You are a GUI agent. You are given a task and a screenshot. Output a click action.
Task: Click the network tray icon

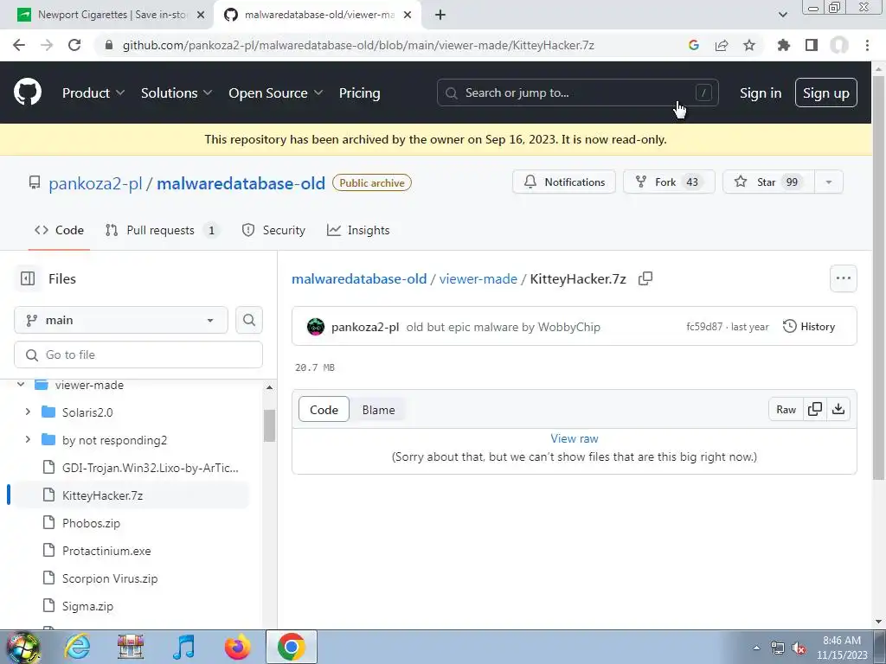778,648
